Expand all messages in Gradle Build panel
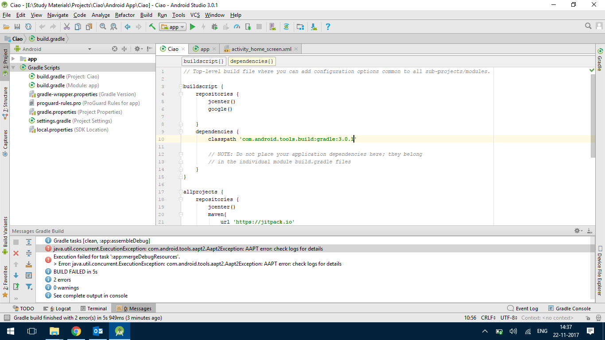Screen dimensions: 605x340 pos(29,242)
